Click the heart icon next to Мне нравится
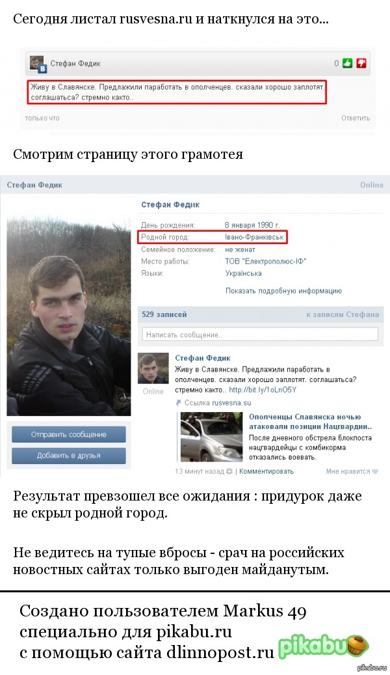Screen dimensions: 390x675 tap(375, 471)
